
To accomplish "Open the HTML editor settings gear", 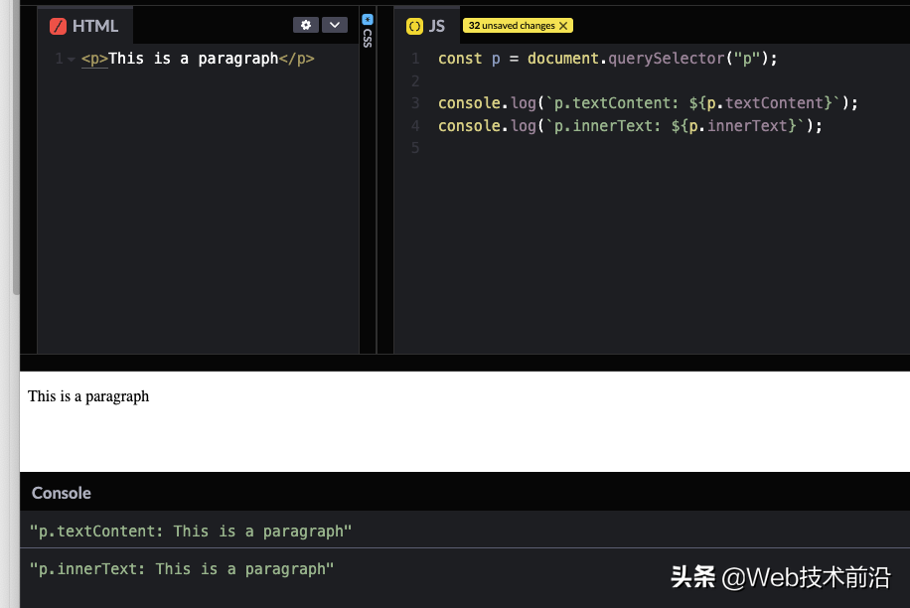I will (x=306, y=25).
